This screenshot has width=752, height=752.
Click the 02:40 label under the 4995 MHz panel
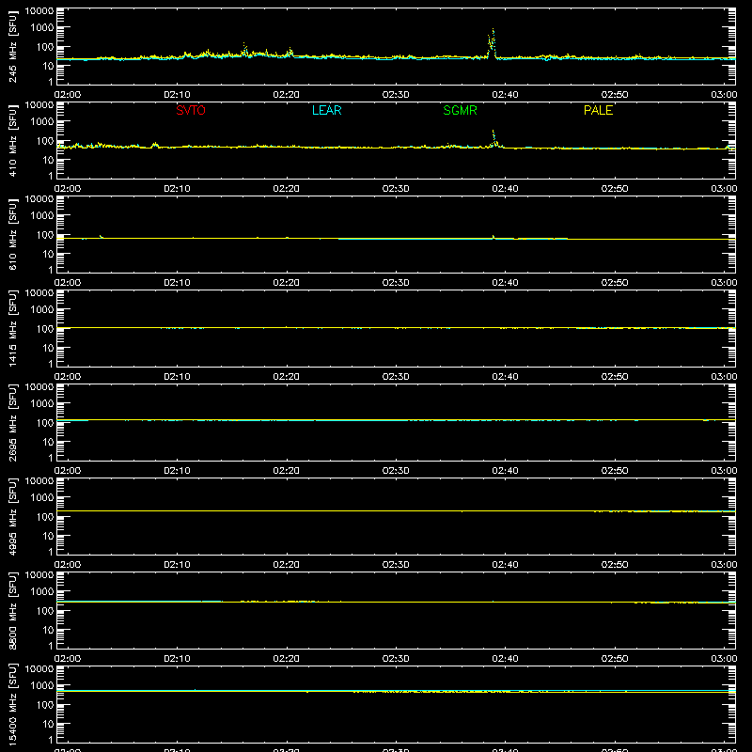point(505,565)
